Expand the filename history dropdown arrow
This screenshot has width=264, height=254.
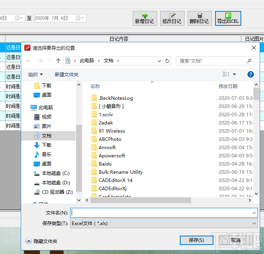click(254, 213)
